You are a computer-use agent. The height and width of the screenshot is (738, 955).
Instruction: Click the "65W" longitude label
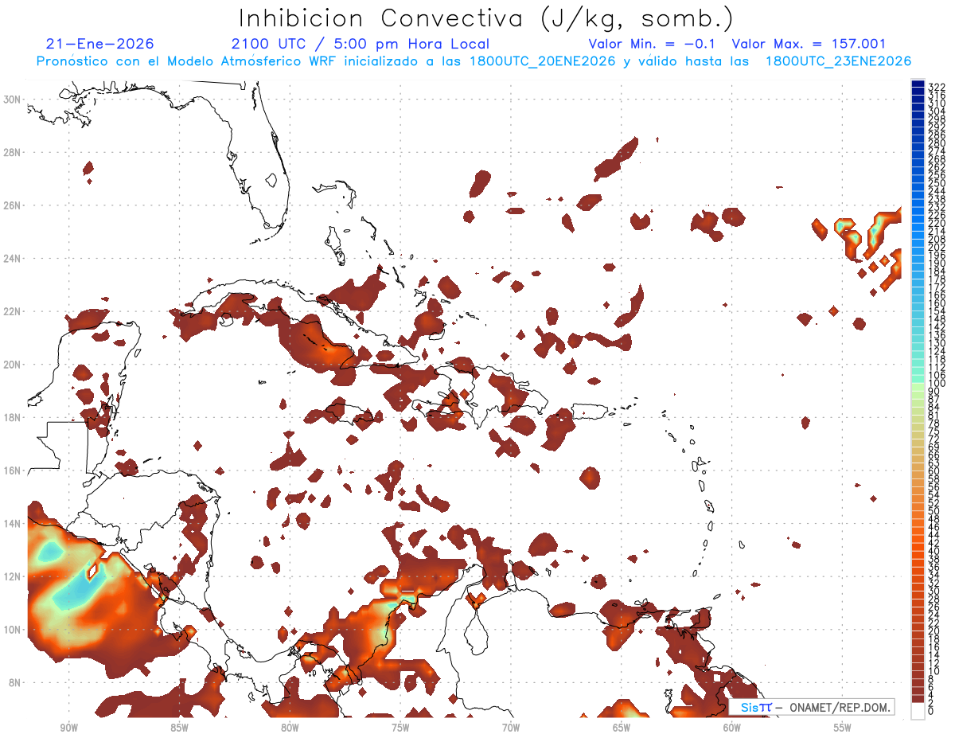tap(622, 728)
